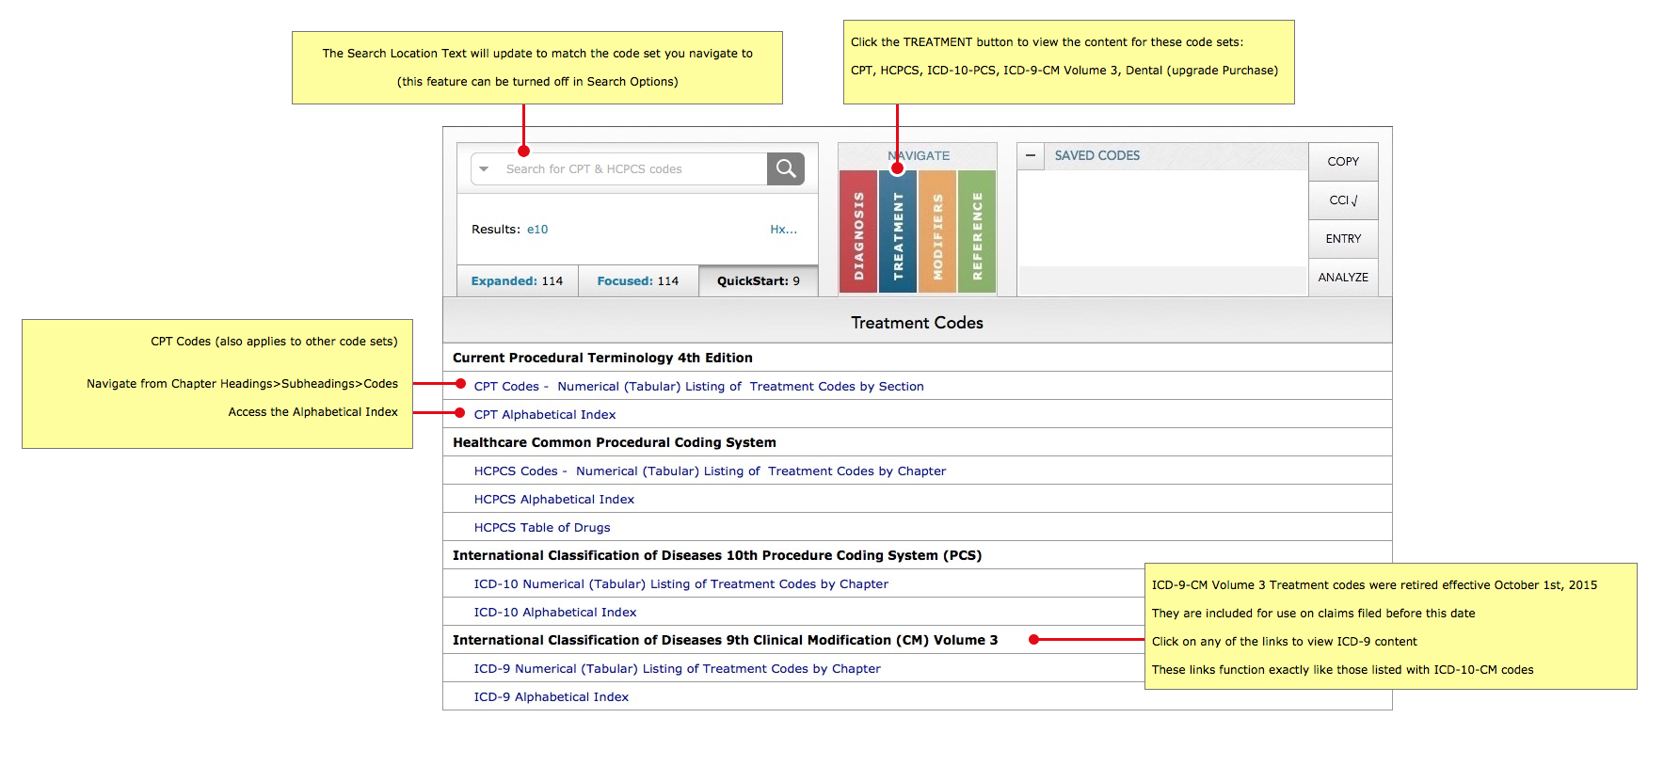Open the Modifiers book spine
The image size is (1664, 782).
[x=937, y=231]
